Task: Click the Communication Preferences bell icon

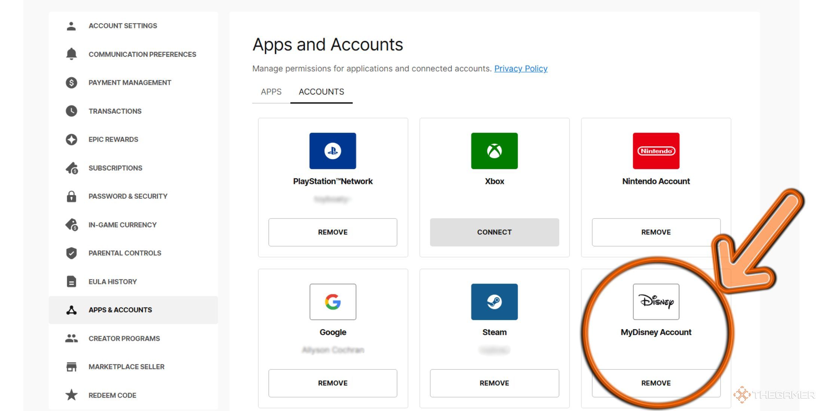Action: 71,54
